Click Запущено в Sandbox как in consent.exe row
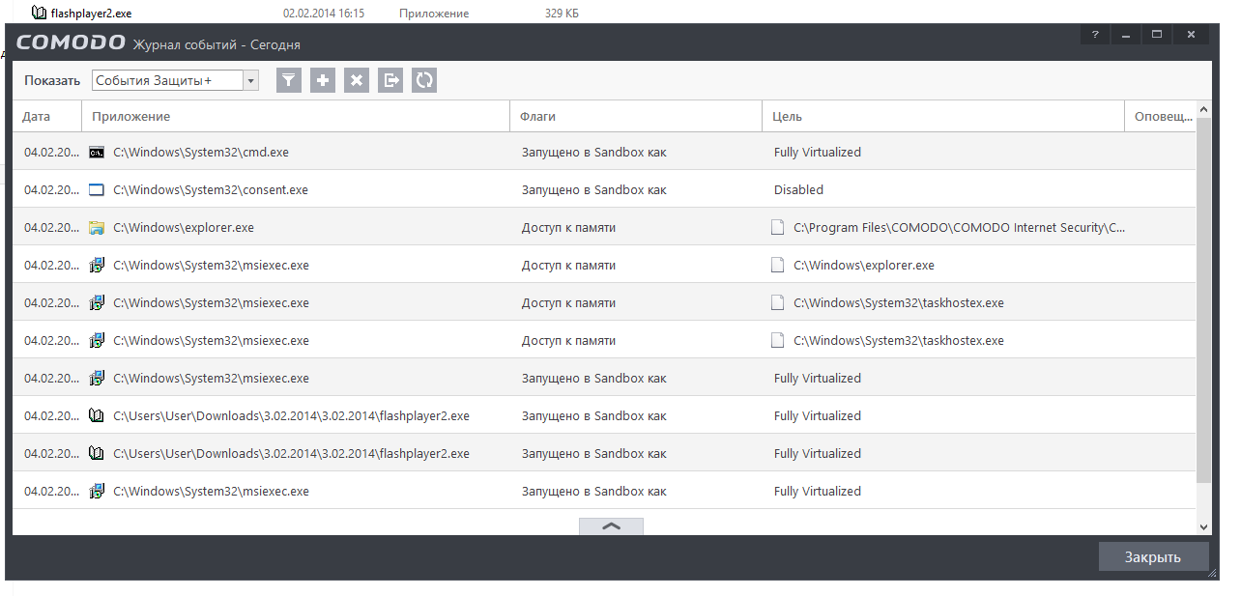Viewport: 1241px width, 596px height. pos(593,190)
